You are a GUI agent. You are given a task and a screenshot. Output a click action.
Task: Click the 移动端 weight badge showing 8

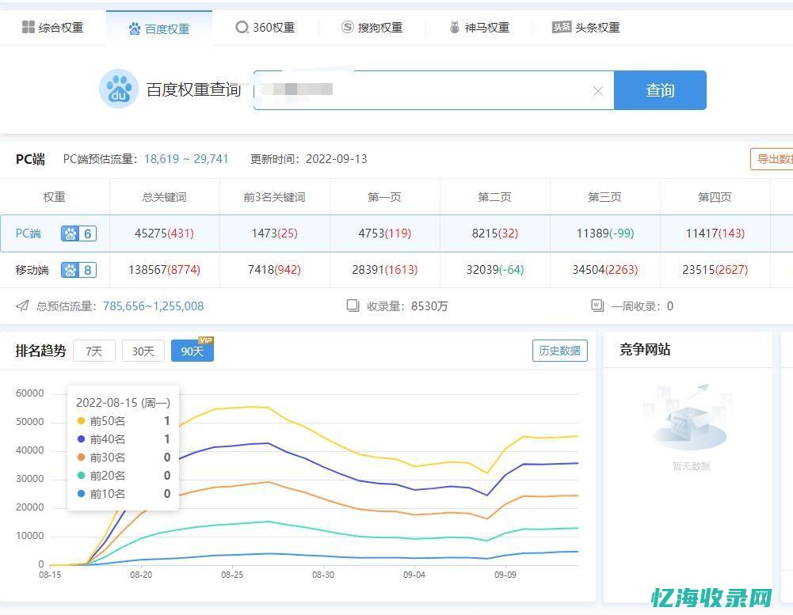[x=78, y=270]
